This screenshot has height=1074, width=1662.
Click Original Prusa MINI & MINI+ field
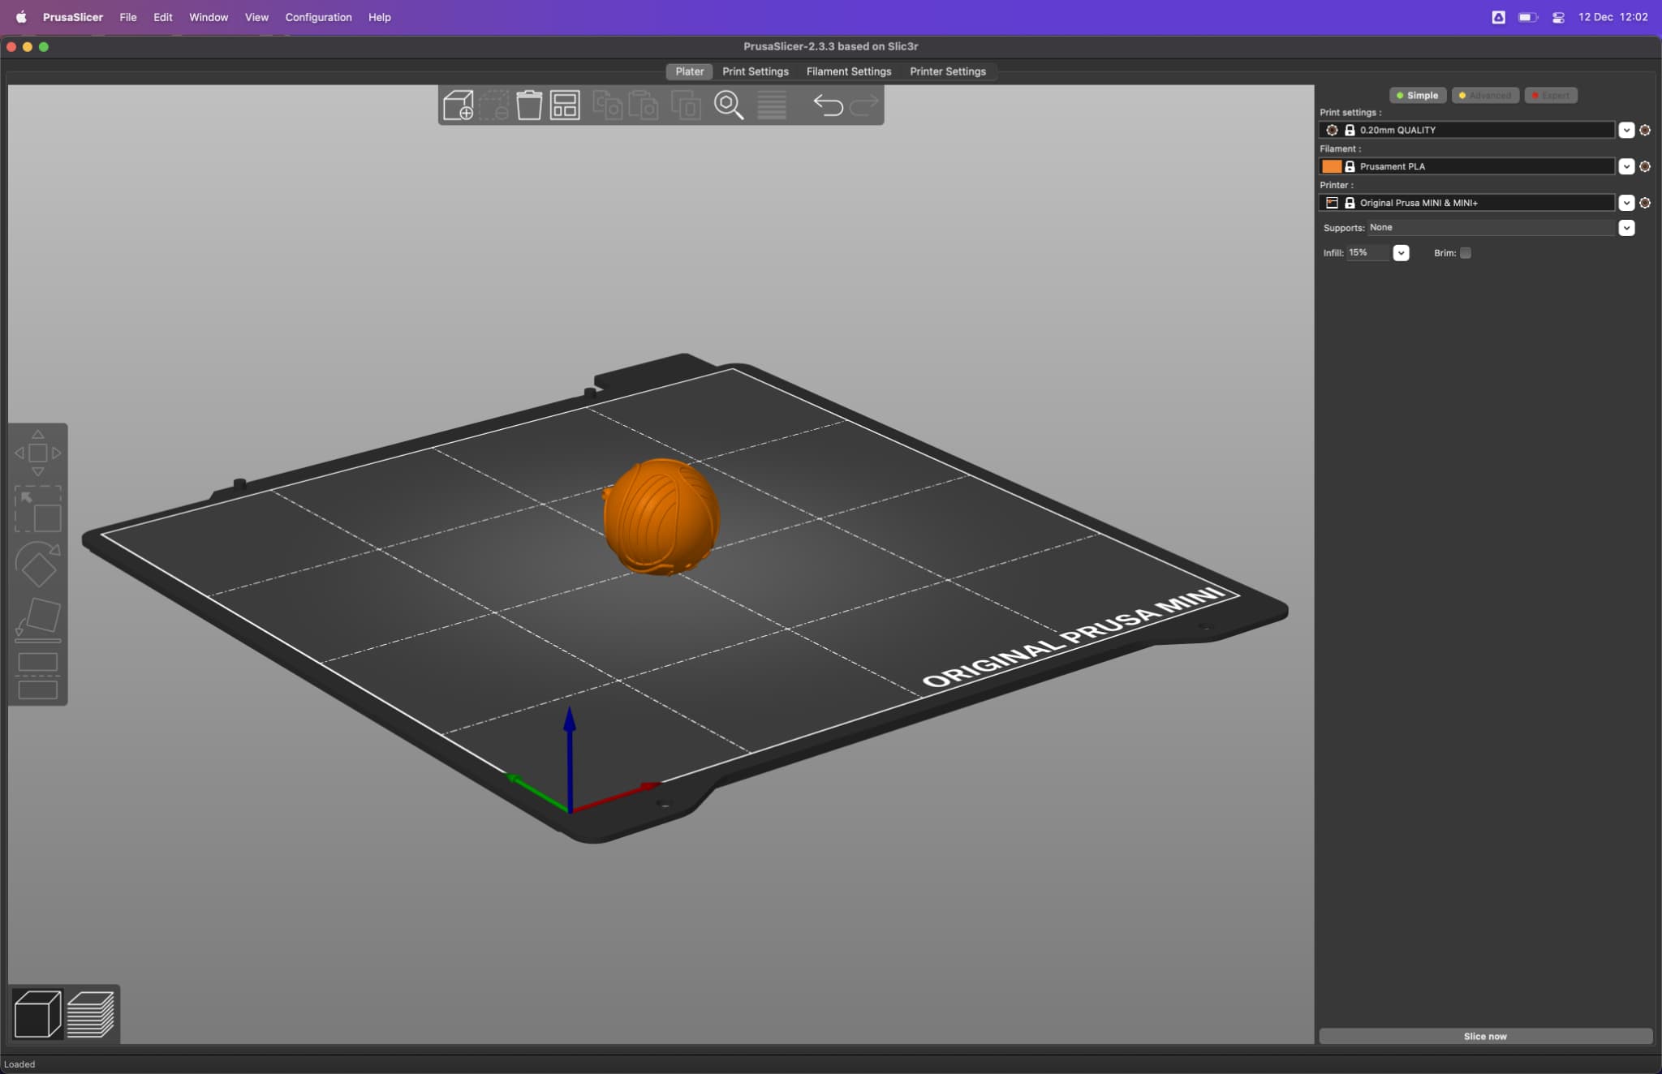(1467, 203)
